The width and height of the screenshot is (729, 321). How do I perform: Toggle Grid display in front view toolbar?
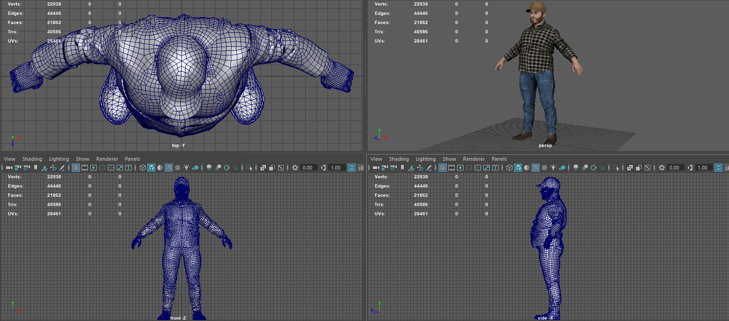tap(76, 168)
